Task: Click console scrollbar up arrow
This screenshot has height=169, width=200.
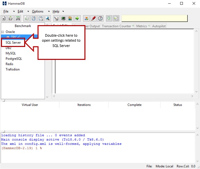Action: (x=197, y=135)
